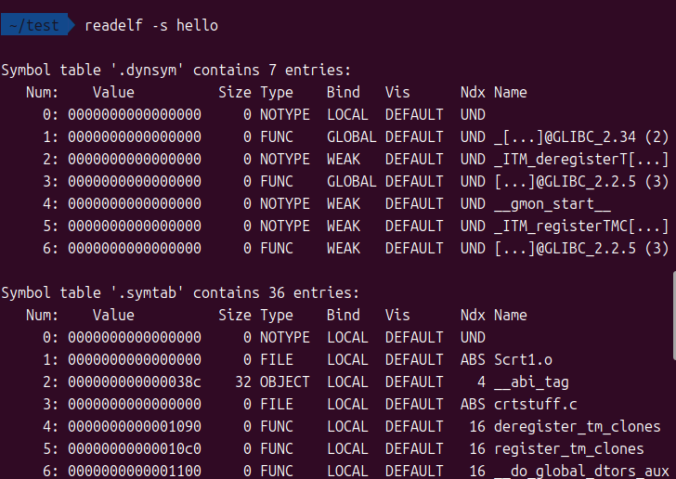Click the 'readelf -s hello' command text
676x479 pixels.
(151, 25)
